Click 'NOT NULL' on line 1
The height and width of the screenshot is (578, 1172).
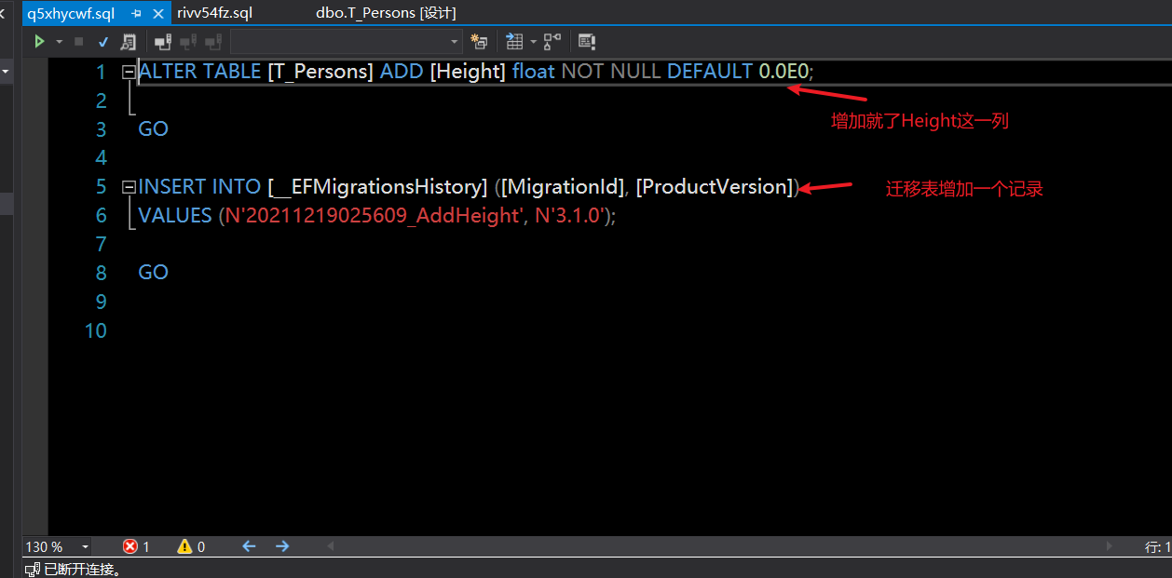point(611,72)
